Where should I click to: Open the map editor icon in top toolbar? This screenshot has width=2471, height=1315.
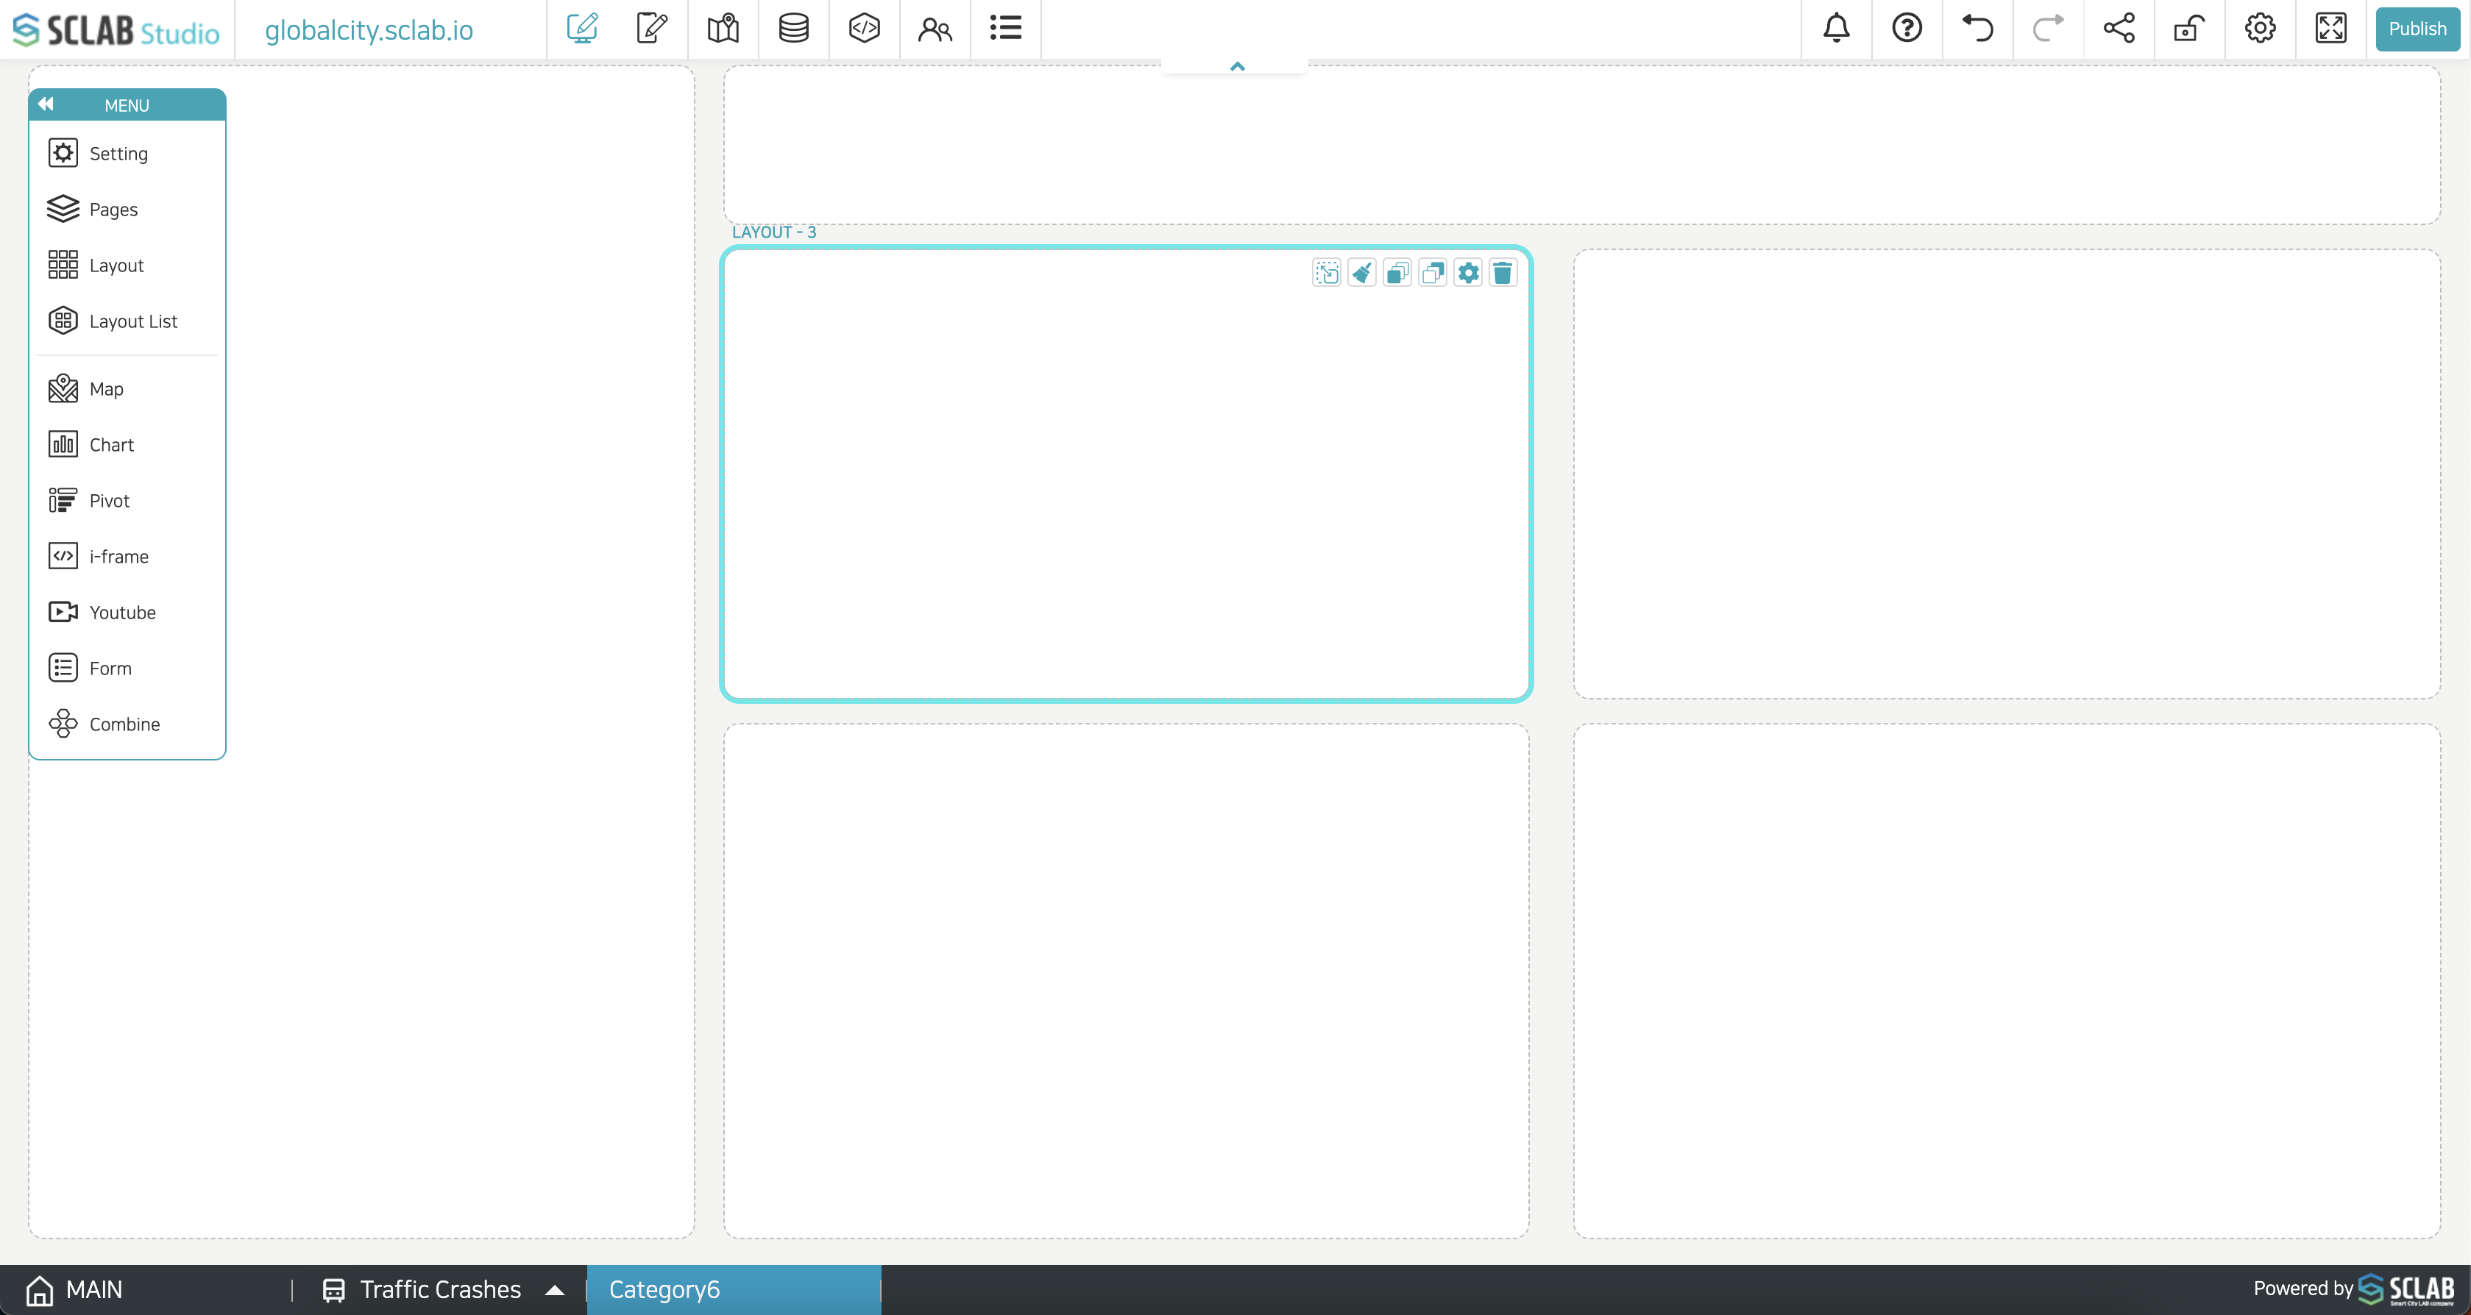click(x=723, y=29)
